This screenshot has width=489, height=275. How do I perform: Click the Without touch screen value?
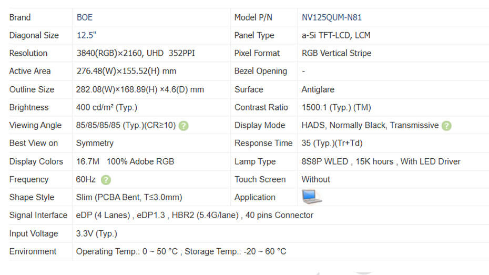315,179
